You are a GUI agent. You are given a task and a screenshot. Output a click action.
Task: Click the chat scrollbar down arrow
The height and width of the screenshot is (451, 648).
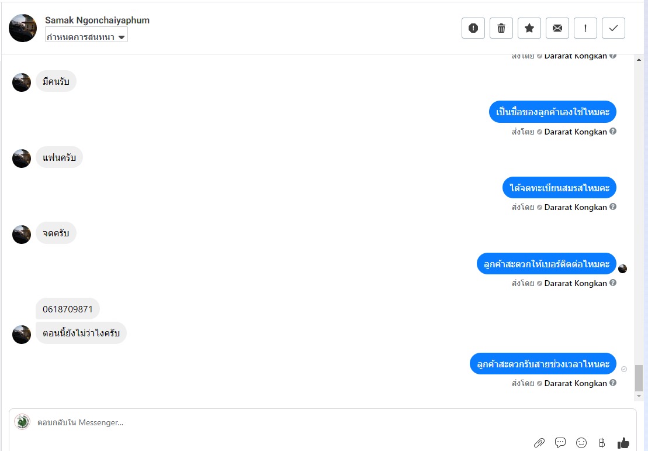639,396
